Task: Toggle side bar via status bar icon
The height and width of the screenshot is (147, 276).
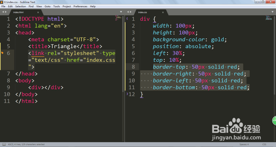Action: coord(4,144)
